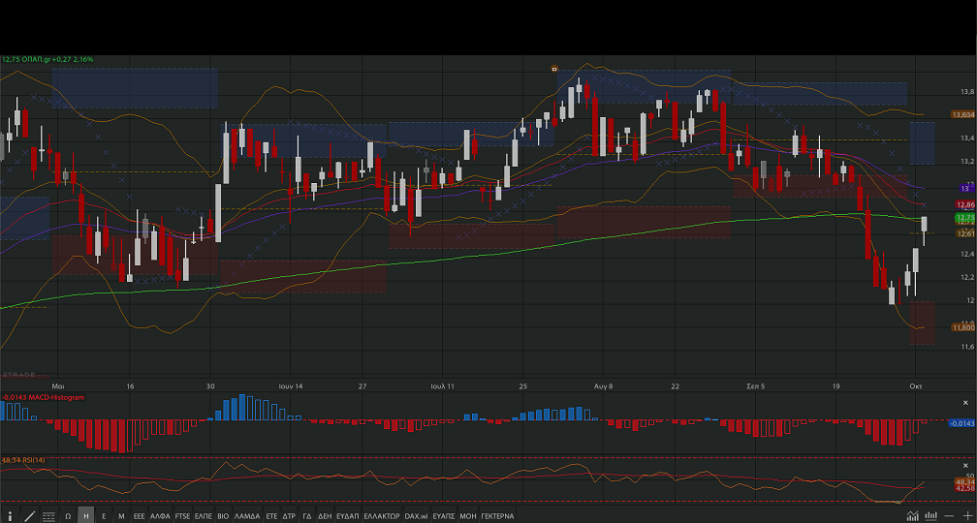This screenshot has height=523, width=977.
Task: Close the MACD-Histogram panel
Action: point(965,403)
